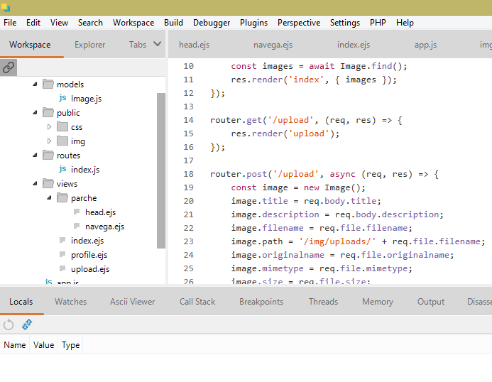Click the routes folder icon
The image size is (492, 382).
(x=48, y=155)
